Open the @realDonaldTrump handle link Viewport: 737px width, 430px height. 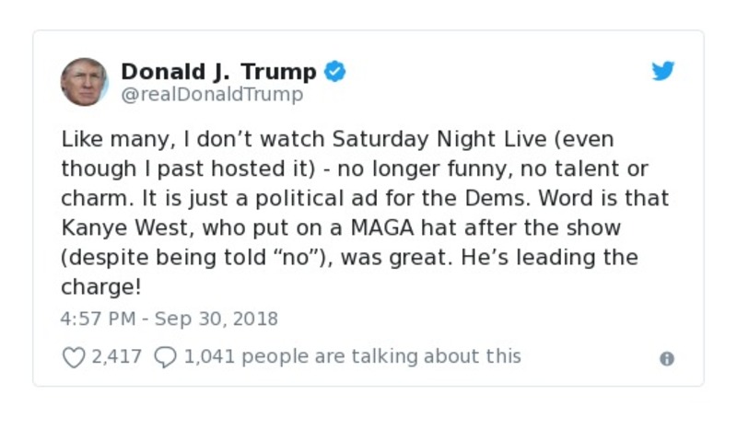(212, 95)
